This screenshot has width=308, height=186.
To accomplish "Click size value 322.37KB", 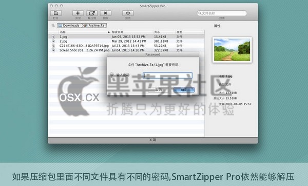I will point(161,50).
